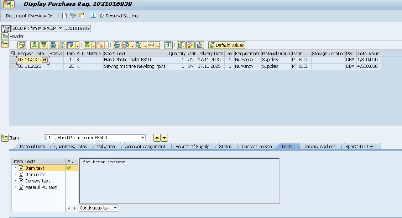The width and height of the screenshot is (402, 218).
Task: Collapse the Item detail section toggle
Action: pos(5,138)
